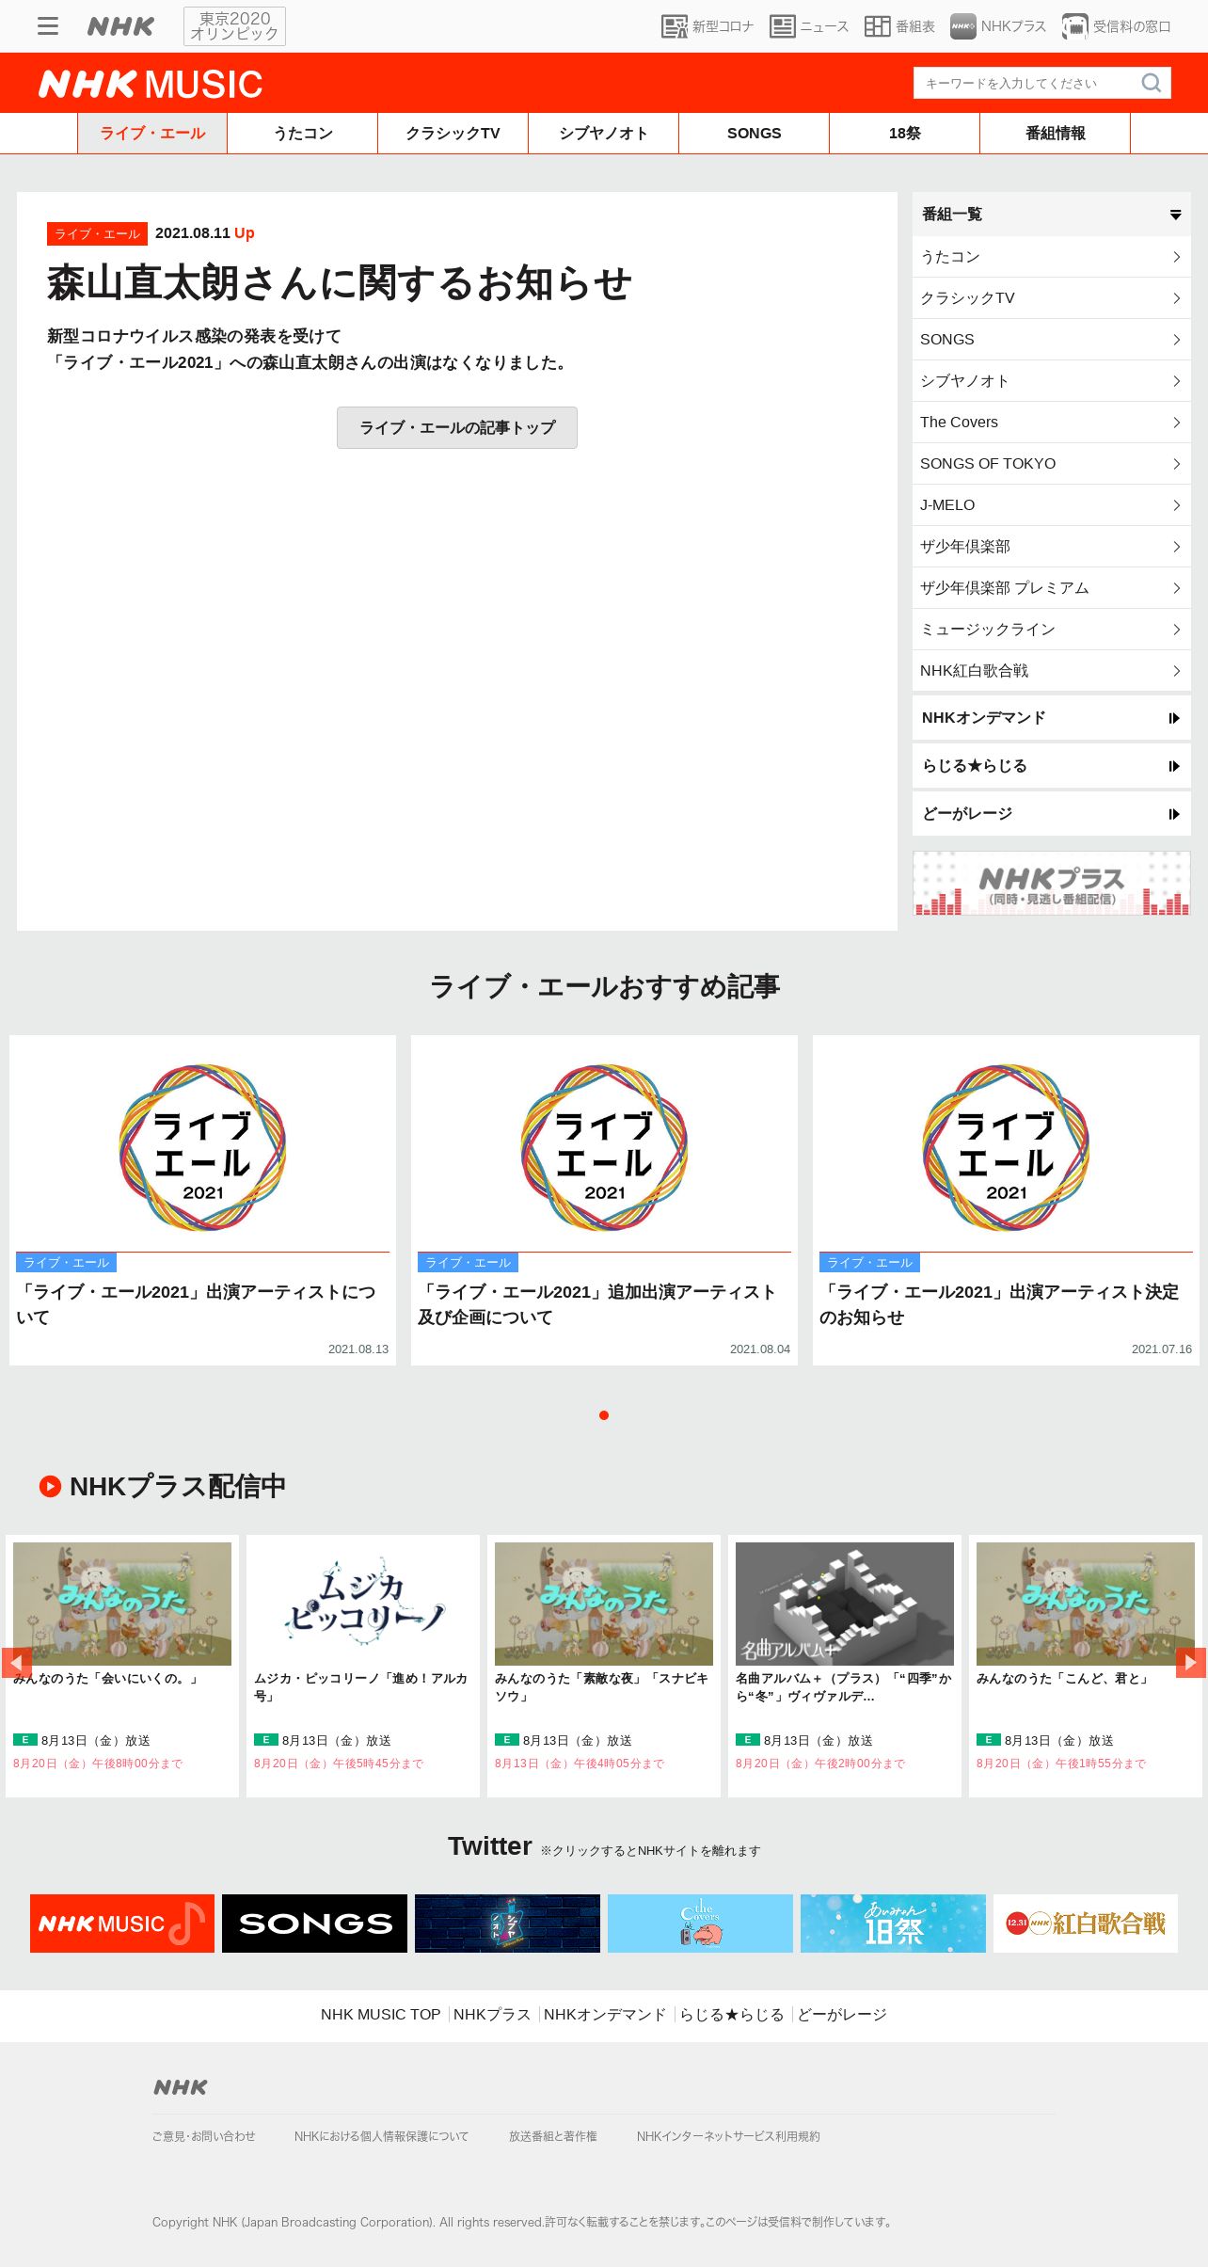This screenshot has height=2267, width=1208.
Task: Open the NHKプラス header icon link
Action: pyautogui.click(x=998, y=26)
